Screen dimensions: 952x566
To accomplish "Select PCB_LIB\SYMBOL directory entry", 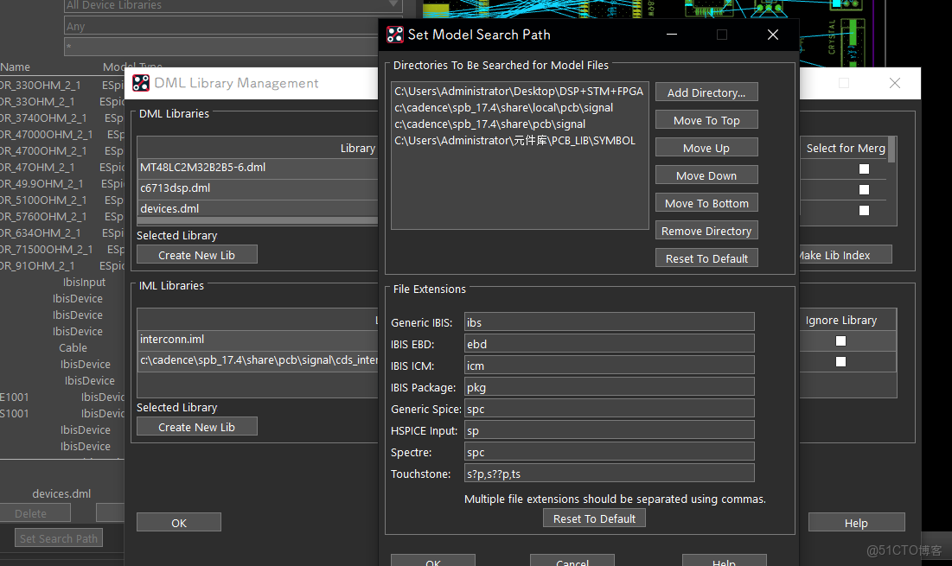I will tap(514, 140).
